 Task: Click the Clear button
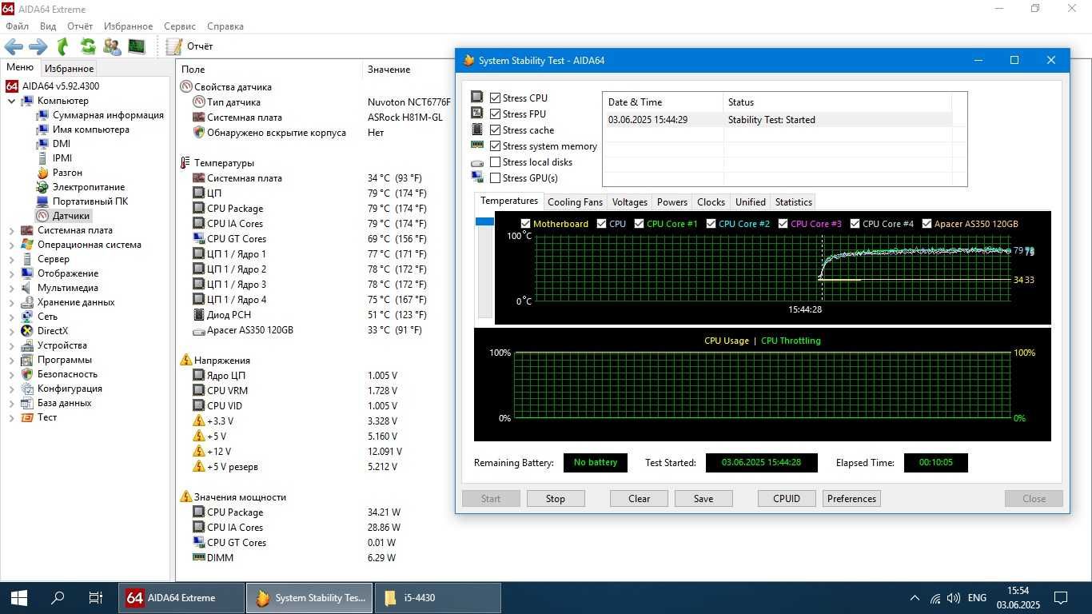pos(639,499)
